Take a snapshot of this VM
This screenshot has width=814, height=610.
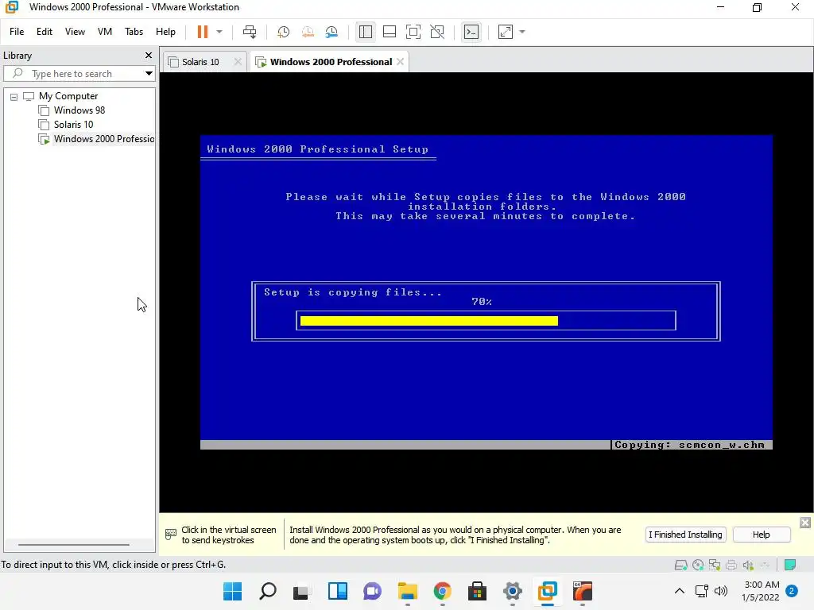tap(284, 32)
